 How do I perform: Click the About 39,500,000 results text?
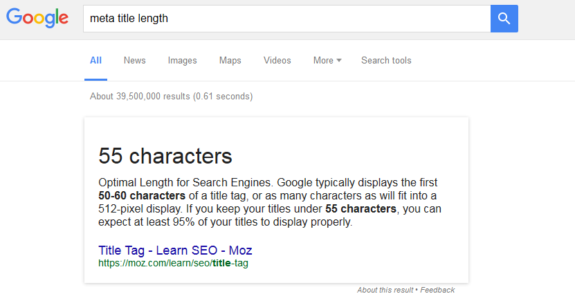click(171, 96)
